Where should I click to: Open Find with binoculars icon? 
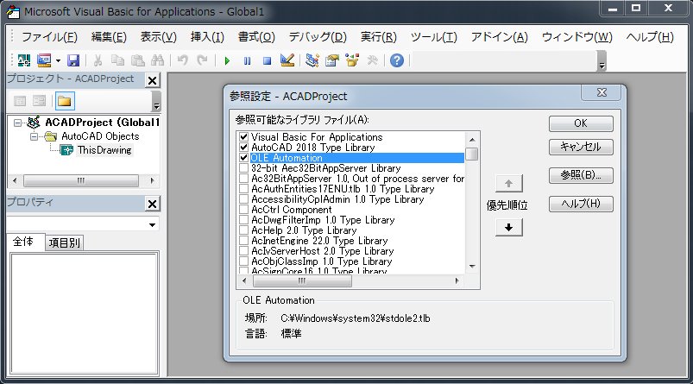157,60
